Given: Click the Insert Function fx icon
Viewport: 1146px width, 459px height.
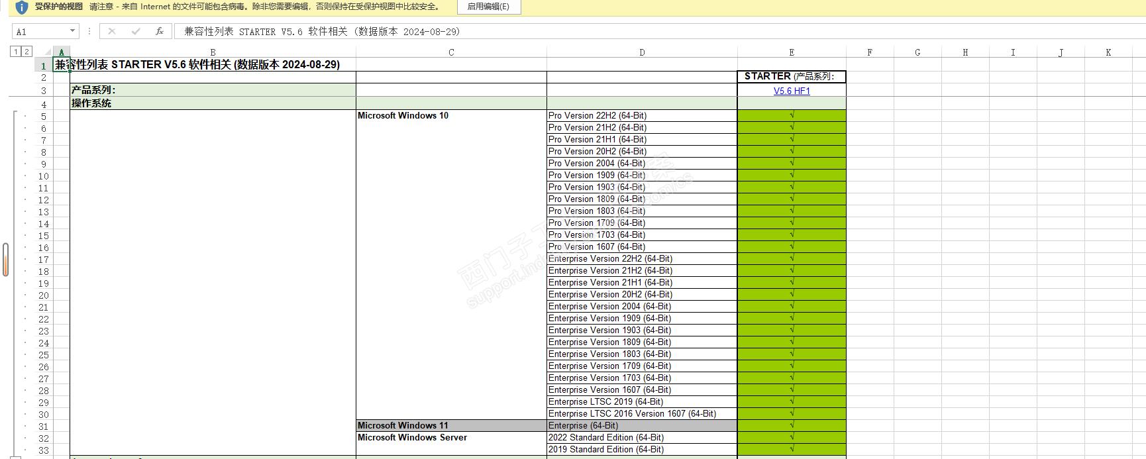Looking at the screenshot, I should point(159,31).
